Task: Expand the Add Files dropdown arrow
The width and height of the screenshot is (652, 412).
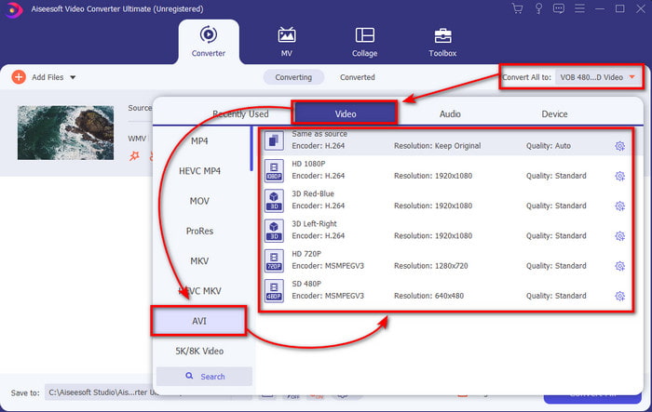Action: [73, 77]
